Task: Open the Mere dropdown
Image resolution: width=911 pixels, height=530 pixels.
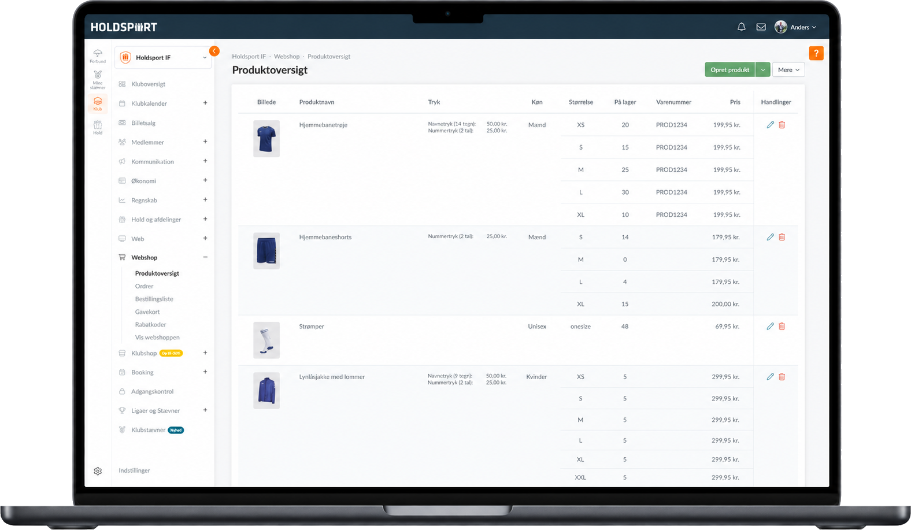Action: 788,70
